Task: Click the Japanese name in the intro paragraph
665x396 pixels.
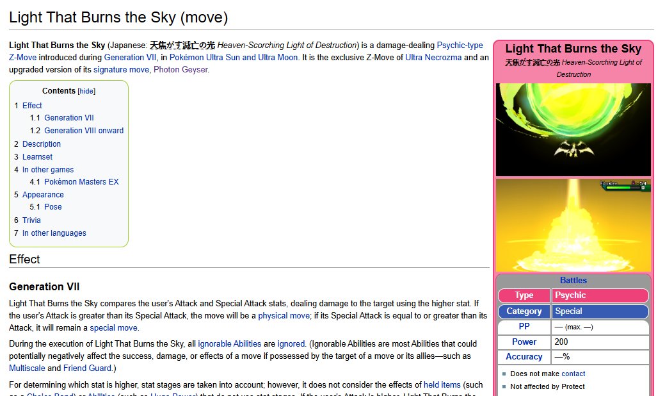Action: point(182,45)
